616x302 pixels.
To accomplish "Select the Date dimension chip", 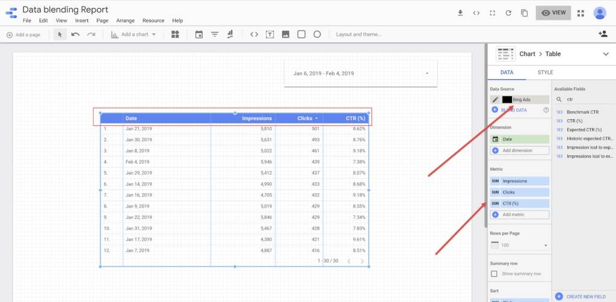I will (x=519, y=140).
